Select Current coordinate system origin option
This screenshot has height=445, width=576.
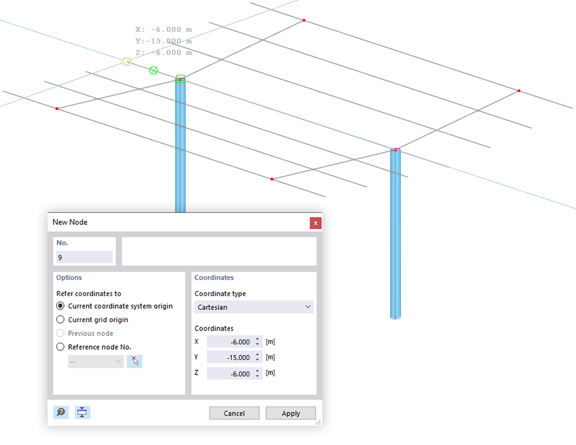tap(60, 306)
